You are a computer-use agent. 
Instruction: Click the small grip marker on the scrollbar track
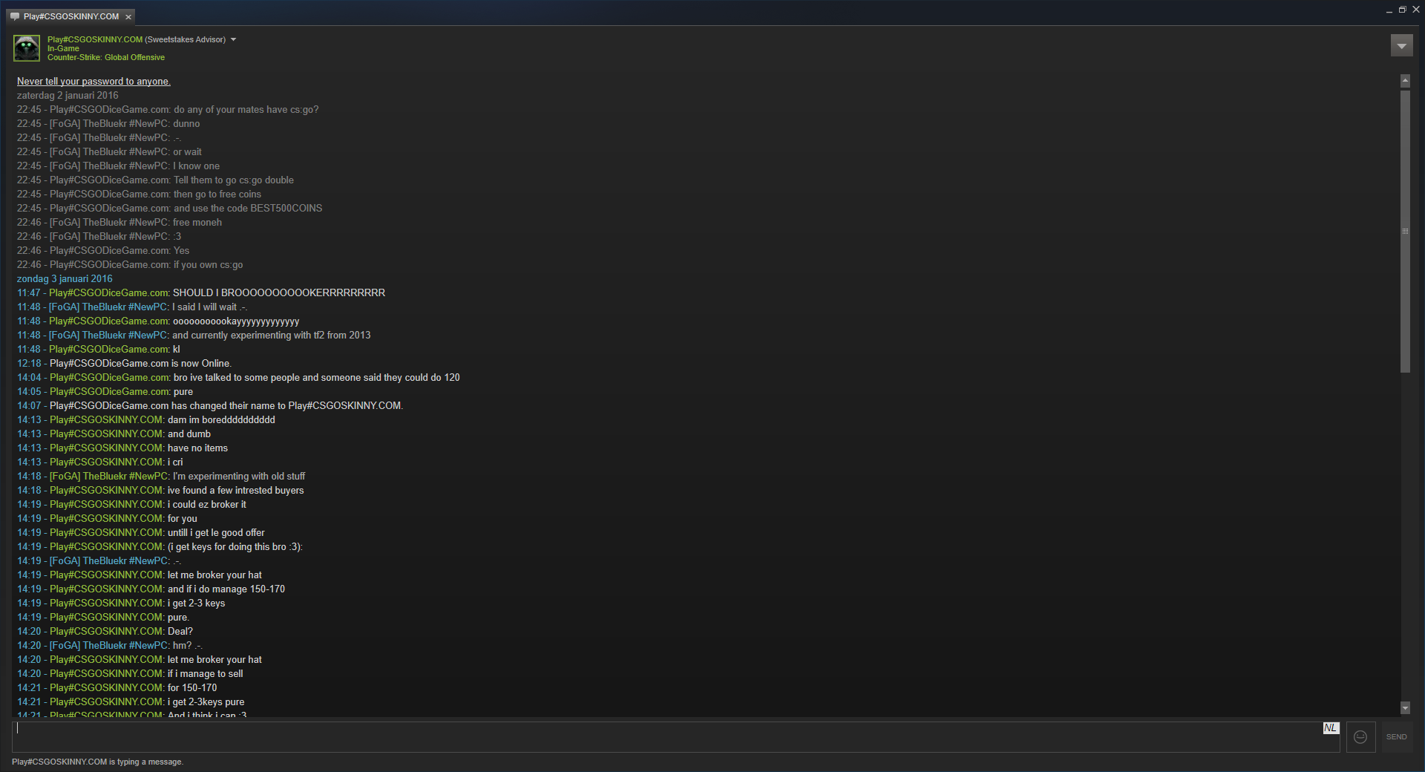pos(1405,232)
